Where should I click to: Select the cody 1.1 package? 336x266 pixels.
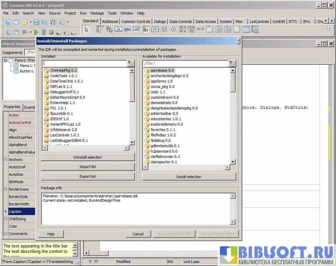pos(158,92)
